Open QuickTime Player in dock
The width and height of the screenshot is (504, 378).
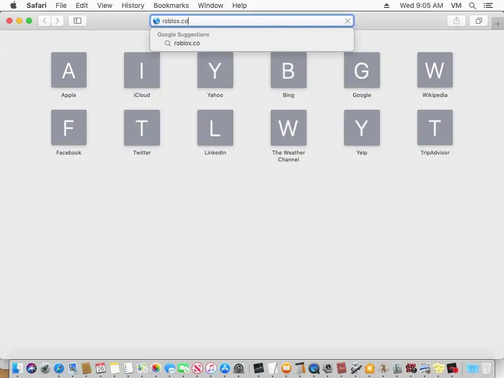pos(314,368)
